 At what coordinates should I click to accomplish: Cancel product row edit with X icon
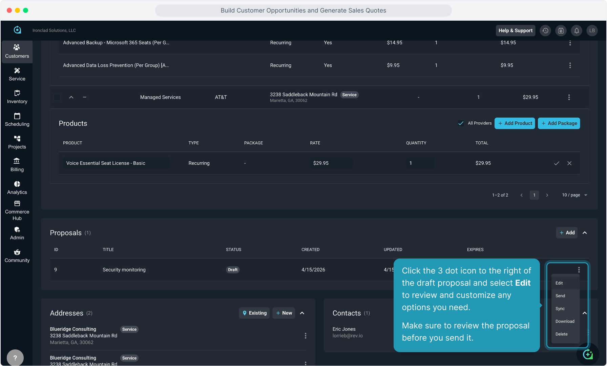click(569, 163)
